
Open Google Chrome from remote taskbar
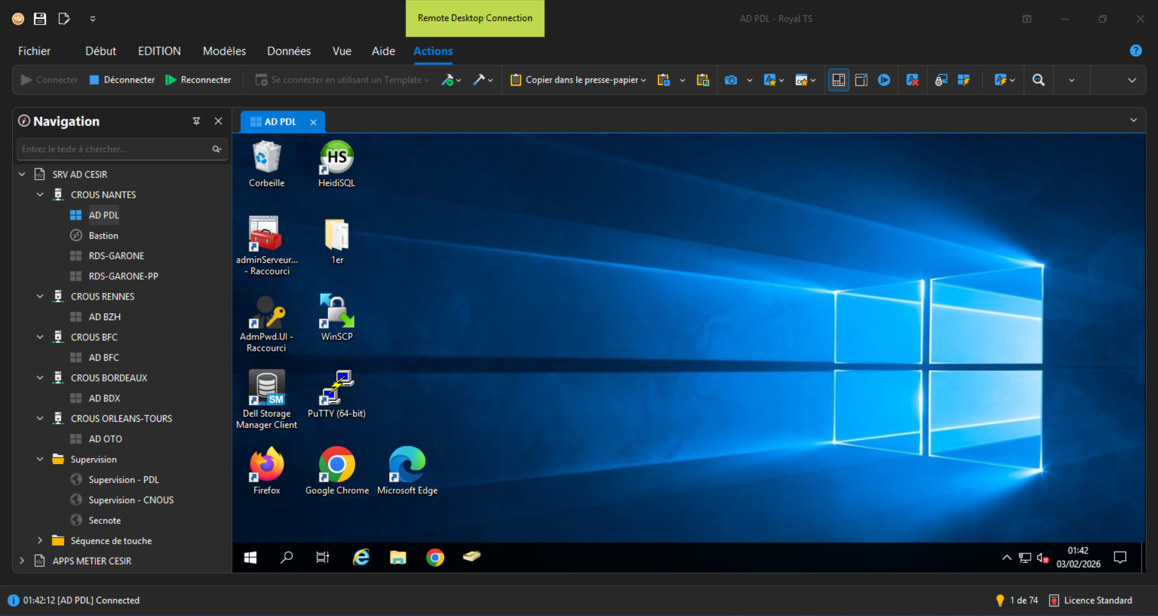tap(434, 558)
